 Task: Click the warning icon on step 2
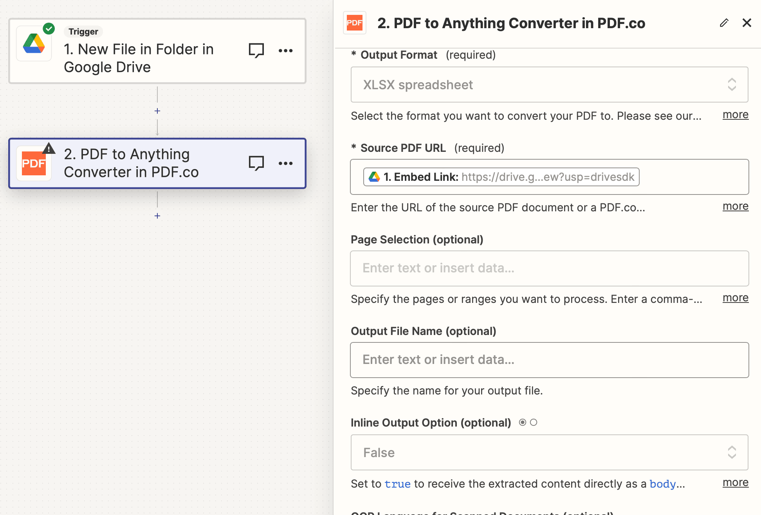49,149
